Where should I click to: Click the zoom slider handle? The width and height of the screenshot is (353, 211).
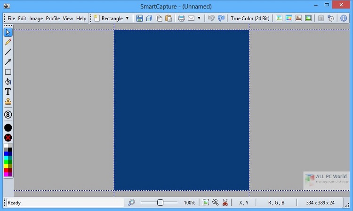pyautogui.click(x=160, y=203)
